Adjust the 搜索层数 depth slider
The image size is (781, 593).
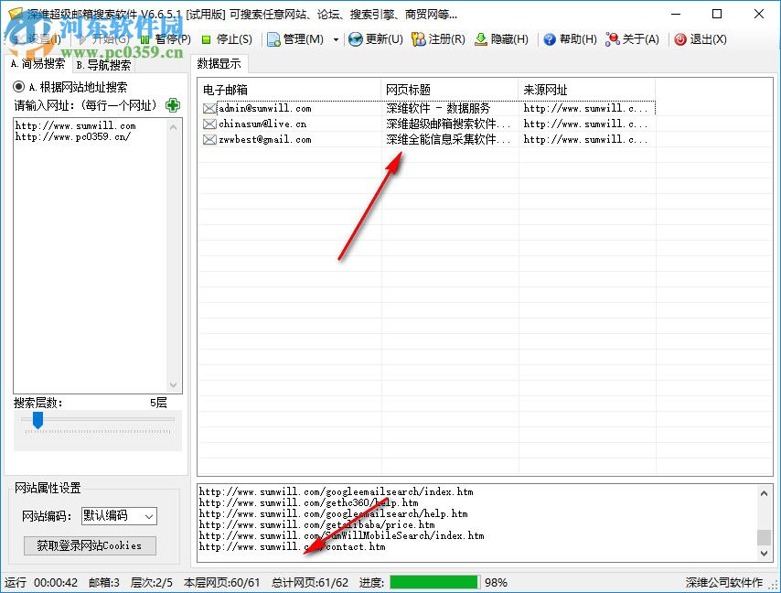(x=37, y=421)
